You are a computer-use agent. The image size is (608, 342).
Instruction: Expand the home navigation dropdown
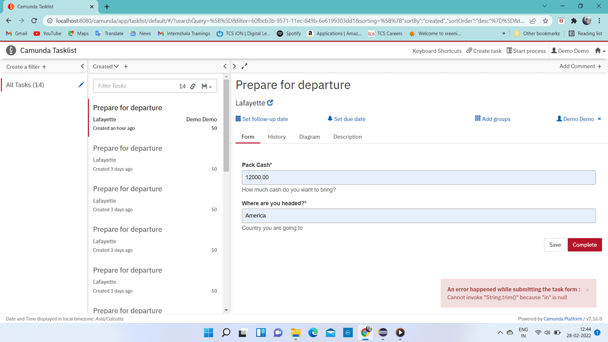pos(600,51)
